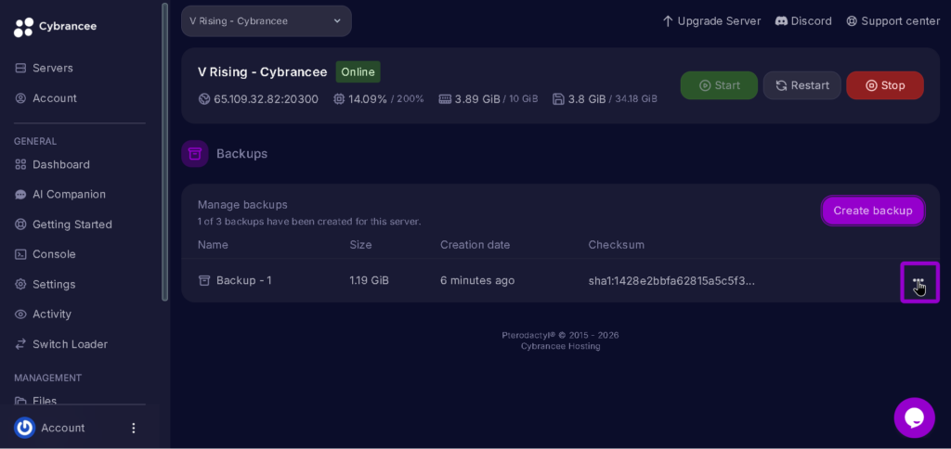
Task: Open the live chat bubble
Action: tap(914, 417)
